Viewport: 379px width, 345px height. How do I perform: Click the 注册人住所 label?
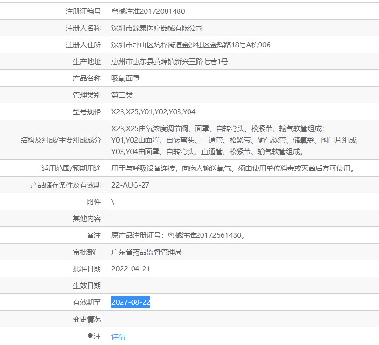click(83, 45)
